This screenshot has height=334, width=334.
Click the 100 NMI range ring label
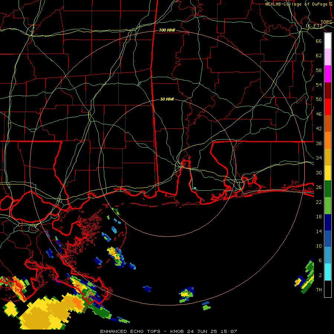click(x=167, y=30)
